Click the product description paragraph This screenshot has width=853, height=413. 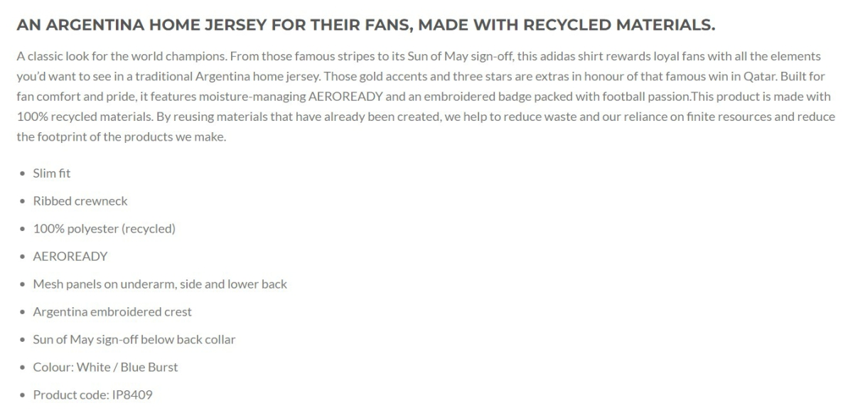[x=426, y=97]
